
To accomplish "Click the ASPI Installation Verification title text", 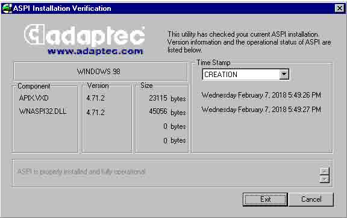I will [62, 8].
